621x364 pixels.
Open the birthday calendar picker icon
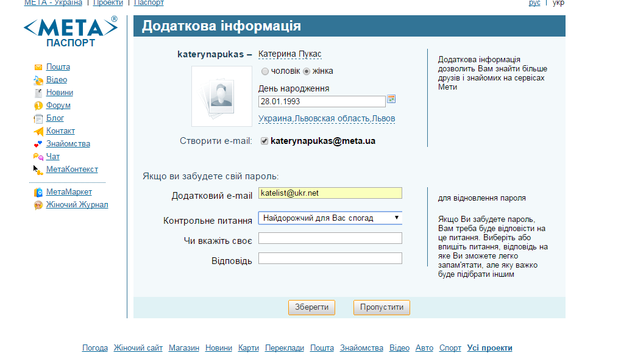[x=391, y=99]
